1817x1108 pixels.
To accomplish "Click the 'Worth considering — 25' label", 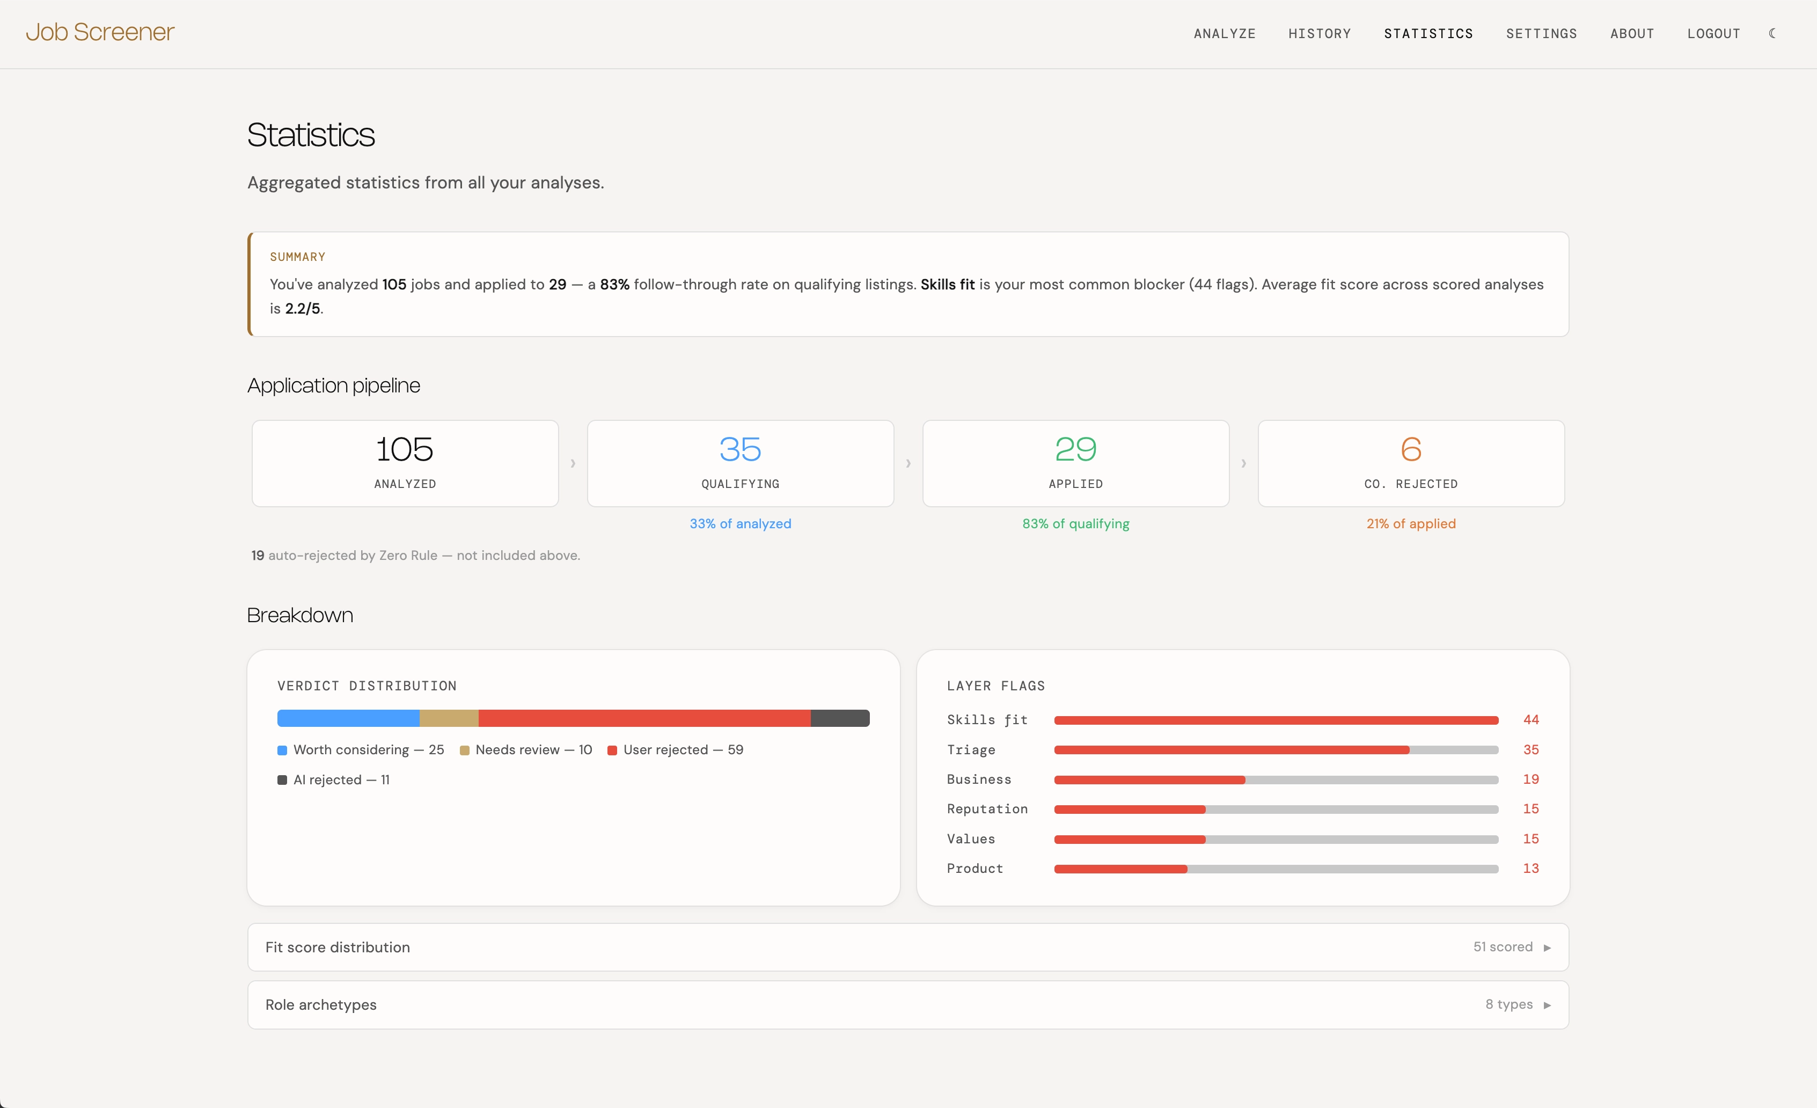I will click(369, 750).
